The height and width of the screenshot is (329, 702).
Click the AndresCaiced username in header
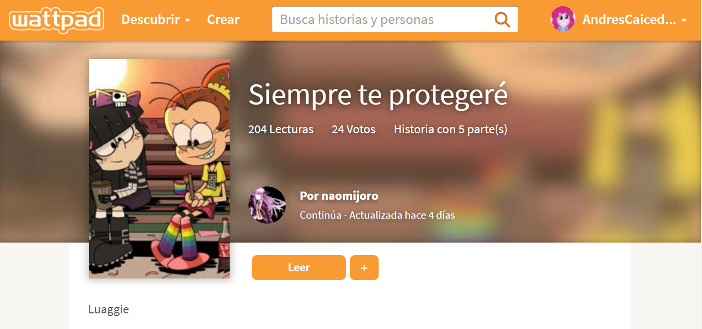[630, 20]
